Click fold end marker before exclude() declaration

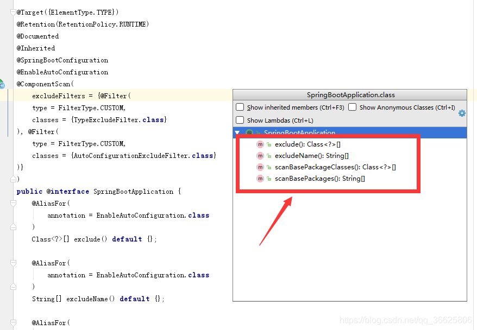pos(13,227)
